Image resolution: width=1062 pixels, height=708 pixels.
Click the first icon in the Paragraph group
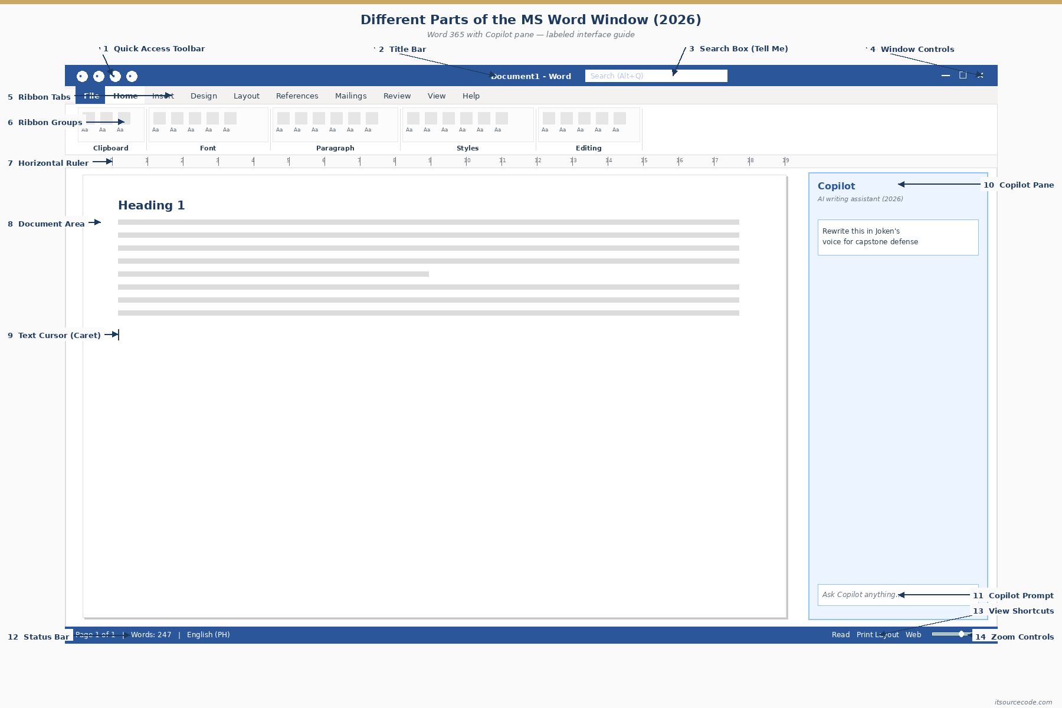[x=283, y=118]
